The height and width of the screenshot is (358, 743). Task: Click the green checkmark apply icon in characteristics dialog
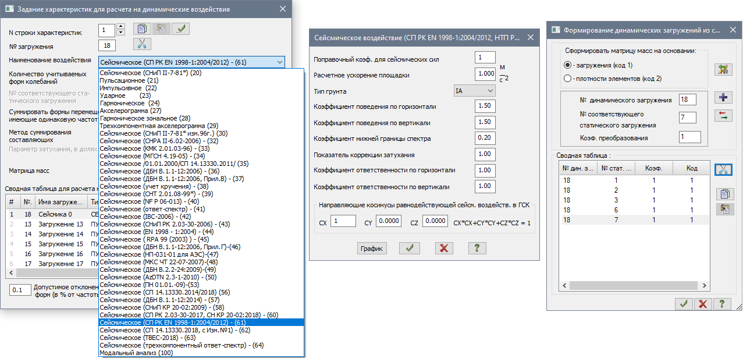click(x=180, y=29)
